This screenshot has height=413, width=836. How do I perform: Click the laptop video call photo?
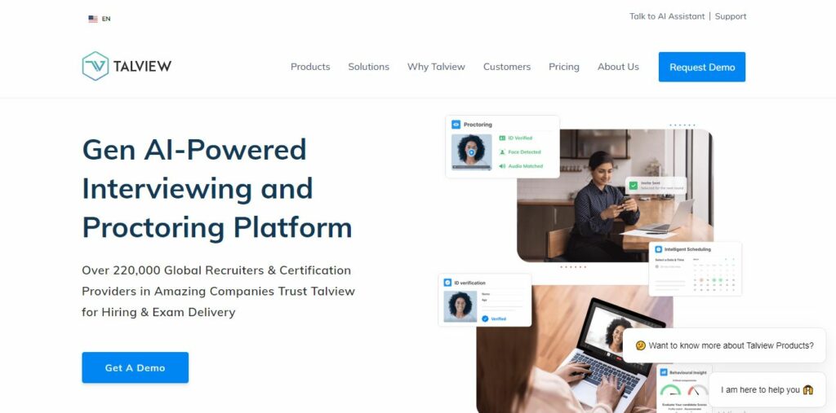point(575,349)
